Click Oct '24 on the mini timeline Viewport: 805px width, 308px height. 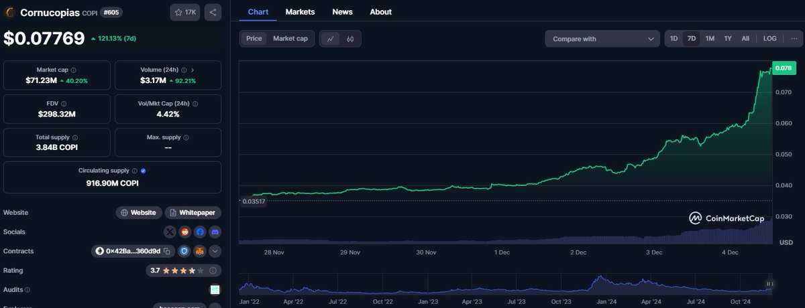(741, 302)
